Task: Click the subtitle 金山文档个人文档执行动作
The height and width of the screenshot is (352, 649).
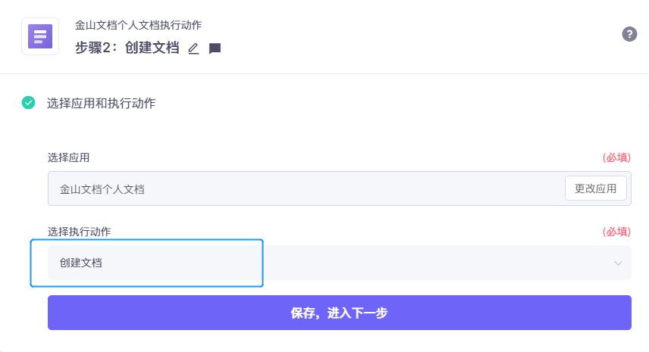Action: tap(138, 25)
